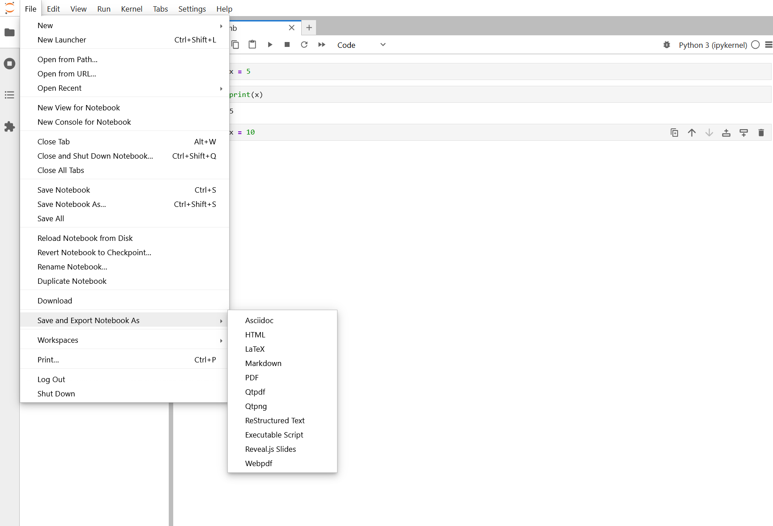
Task: Open the Settings menu
Action: (x=192, y=9)
